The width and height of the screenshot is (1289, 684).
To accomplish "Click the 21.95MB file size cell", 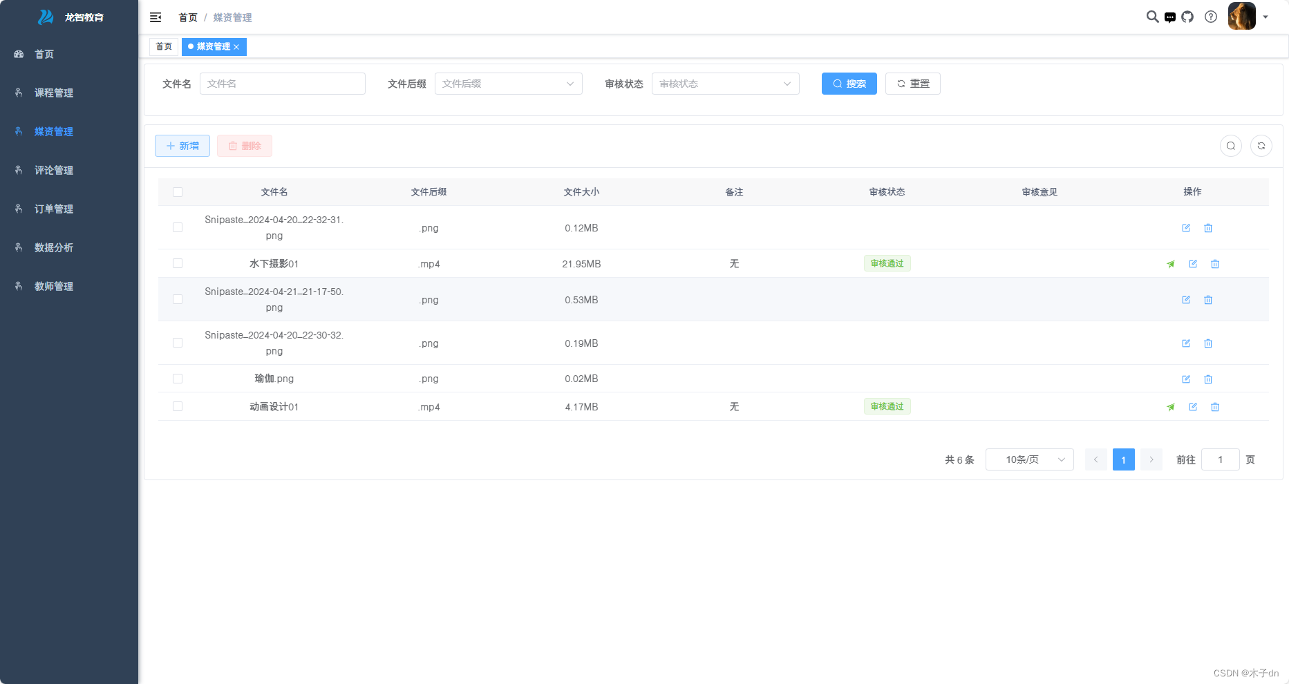I will [x=581, y=264].
